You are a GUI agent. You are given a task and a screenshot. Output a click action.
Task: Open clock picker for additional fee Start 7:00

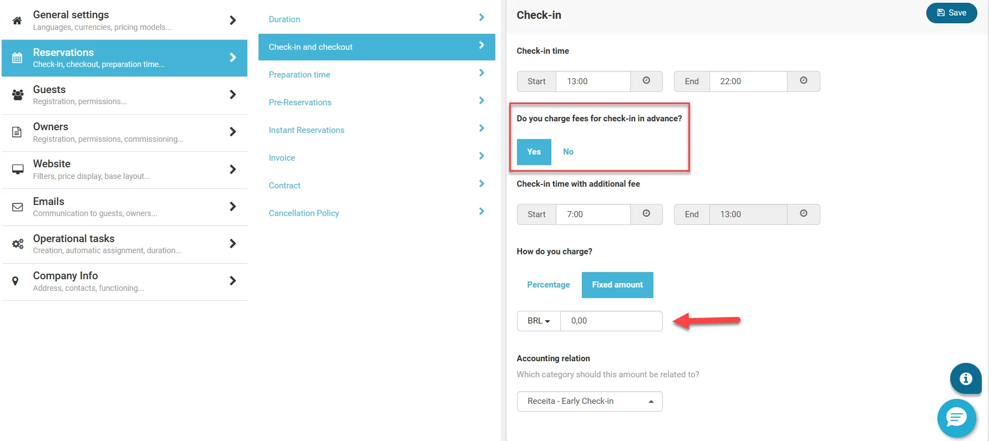tap(646, 214)
